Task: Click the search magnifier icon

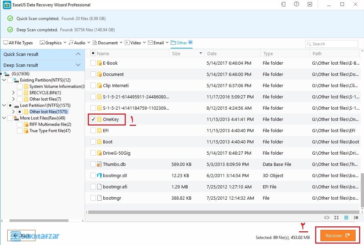Action: (x=309, y=44)
